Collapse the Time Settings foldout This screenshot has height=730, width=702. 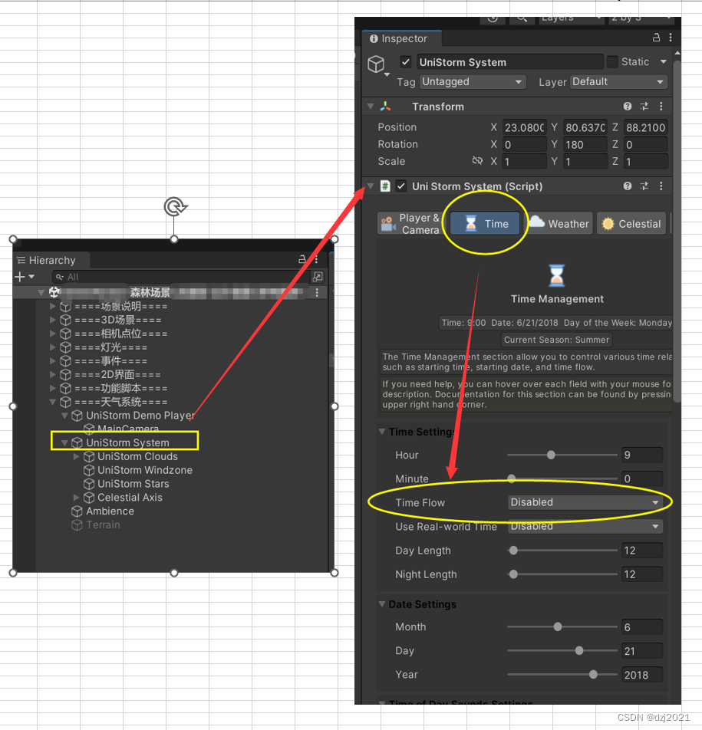click(x=381, y=432)
